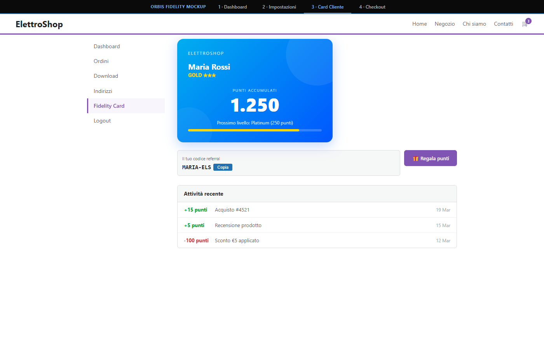Click the Acquisto #4521 activity row
Viewport: 544px width, 350px height.
[x=317, y=210]
